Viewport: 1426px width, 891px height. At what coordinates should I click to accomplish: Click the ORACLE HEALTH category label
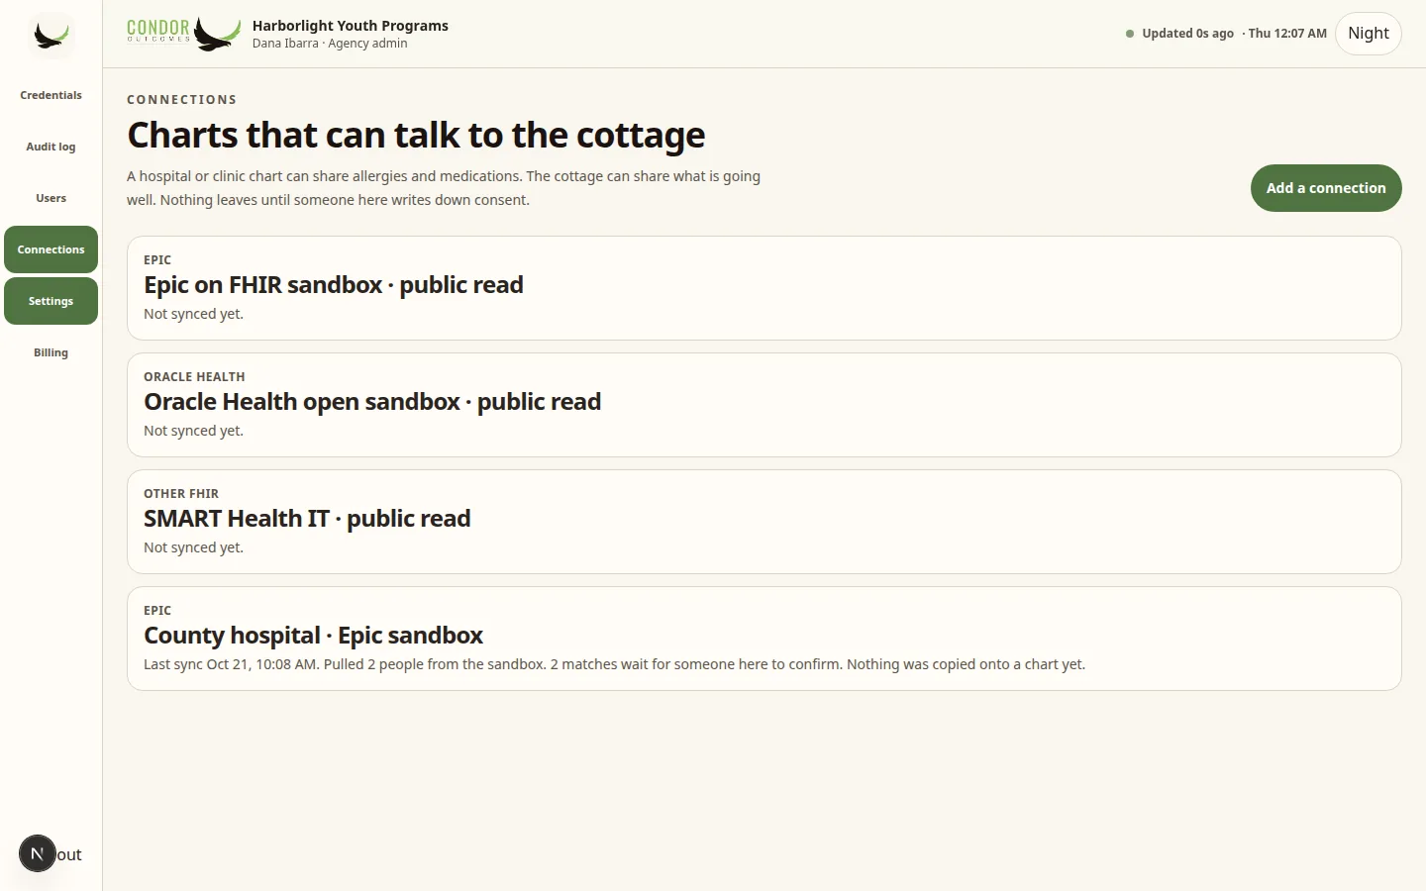pos(194,377)
